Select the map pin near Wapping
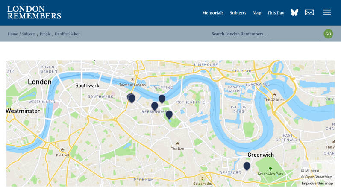Screen dimensions: 341x187 coord(162,99)
